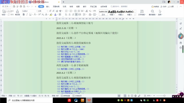Click the 分享 share button
Viewport: 184px width, 103px height.
coord(171,7)
